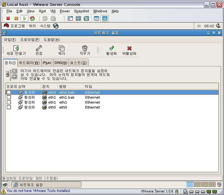Open the 위치 panel menu

(32, 26)
